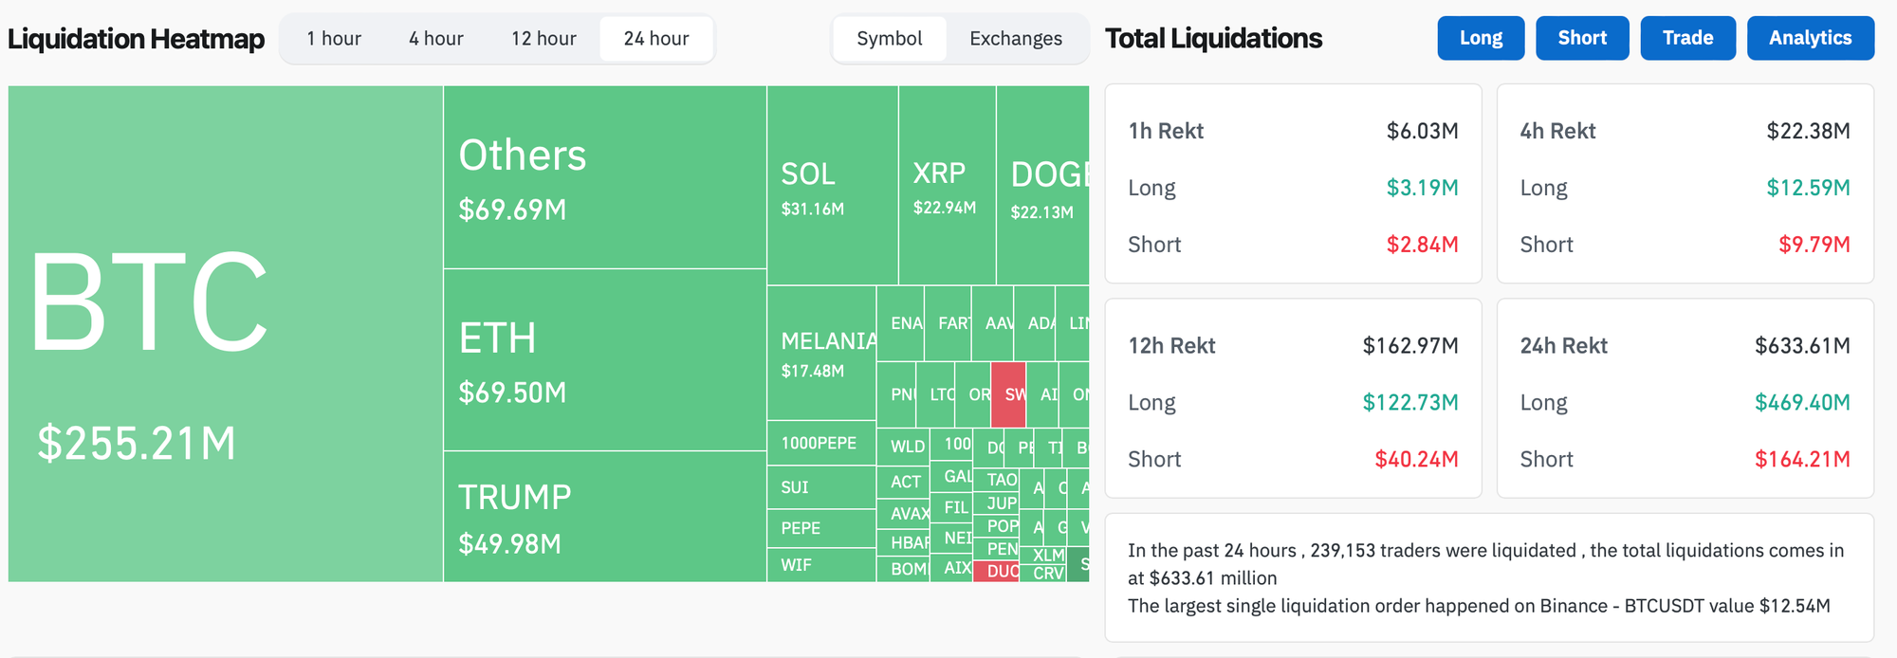Click the MELANIA $17.48M tile
This screenshot has width=1897, height=658.
[821, 353]
